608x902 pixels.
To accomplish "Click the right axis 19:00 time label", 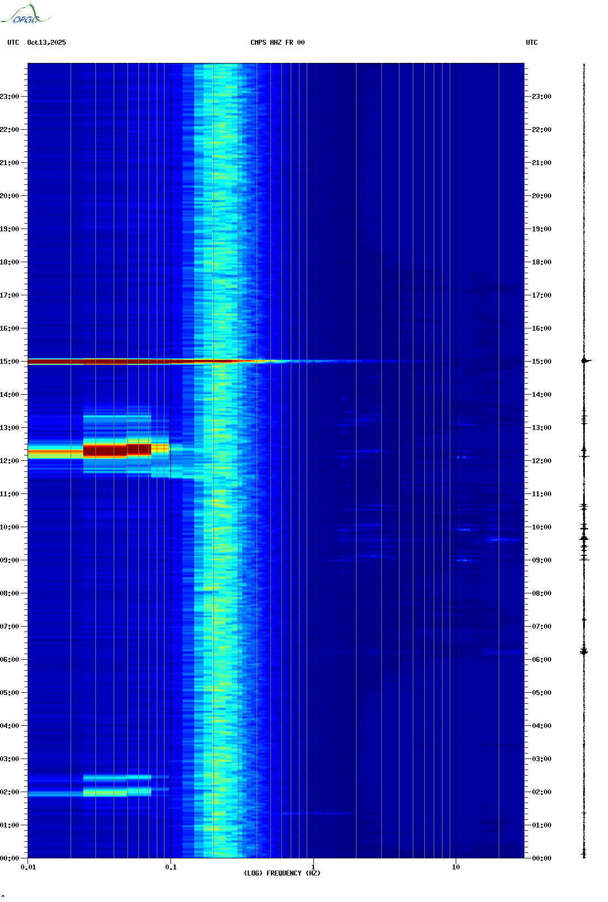I will click(542, 229).
